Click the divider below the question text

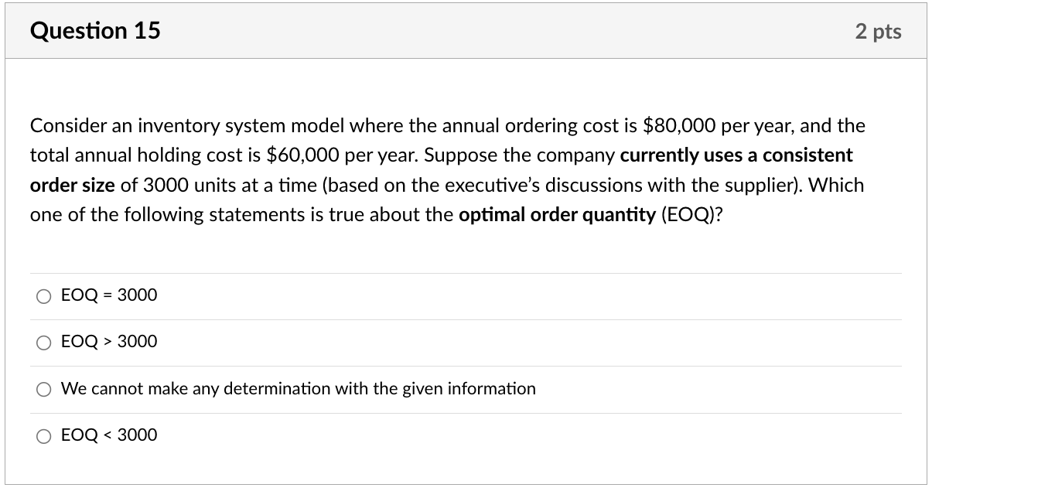point(464,273)
